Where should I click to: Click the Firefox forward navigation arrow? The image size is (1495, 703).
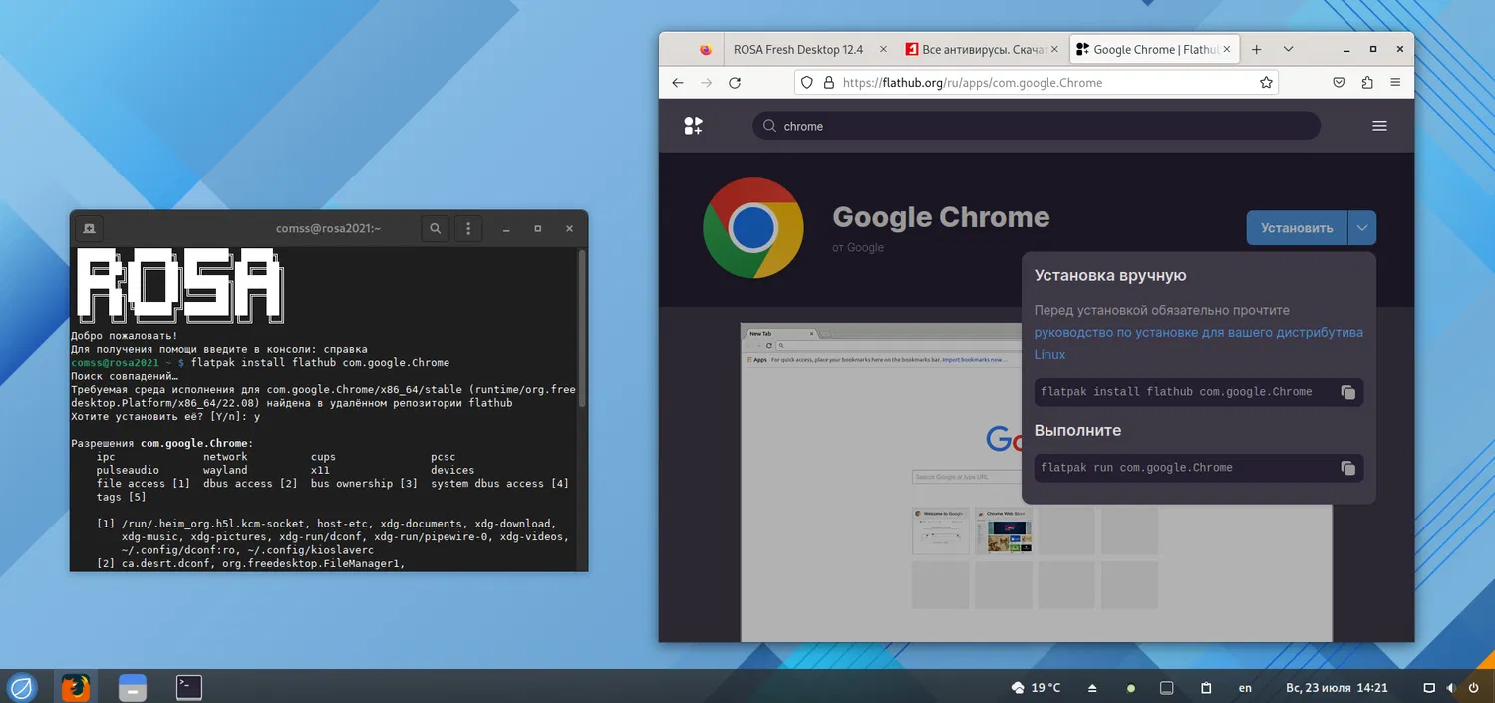707,83
